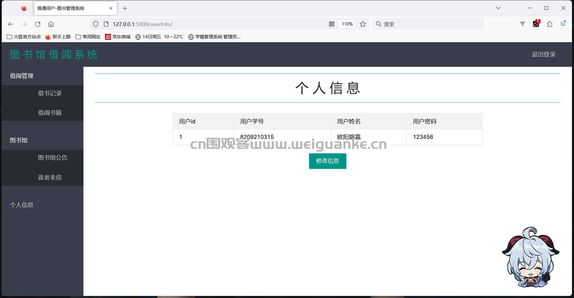Screen dimensions: 574x298
Task: Reload the page with the refresh icon
Action: click(38, 24)
